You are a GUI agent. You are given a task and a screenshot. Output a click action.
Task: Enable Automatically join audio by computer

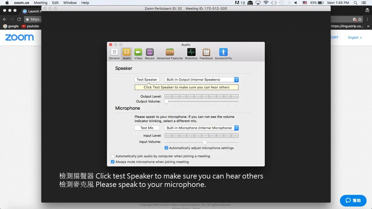click(113, 156)
